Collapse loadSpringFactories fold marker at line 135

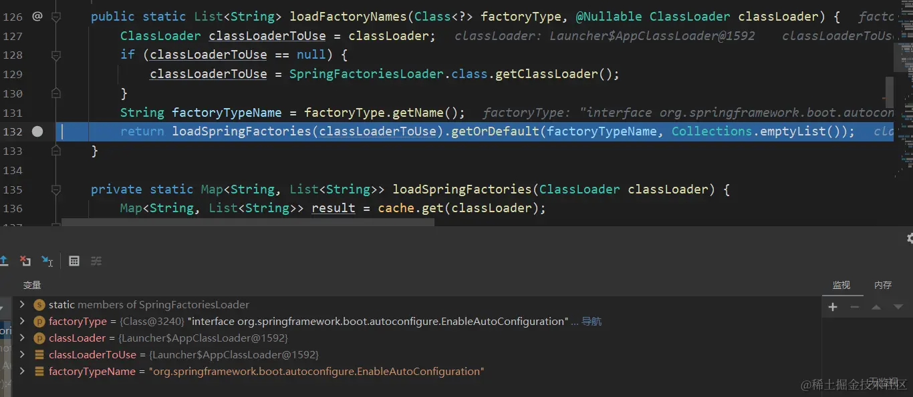[x=56, y=189]
